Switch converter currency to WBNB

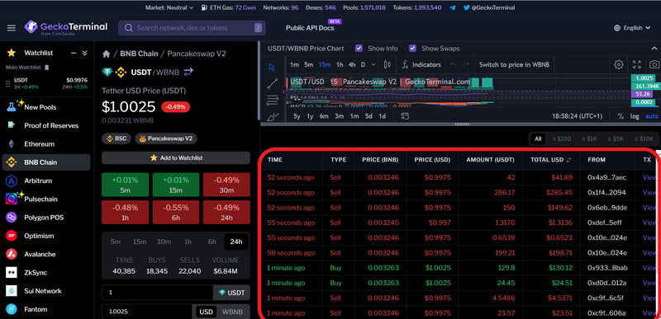[232, 312]
